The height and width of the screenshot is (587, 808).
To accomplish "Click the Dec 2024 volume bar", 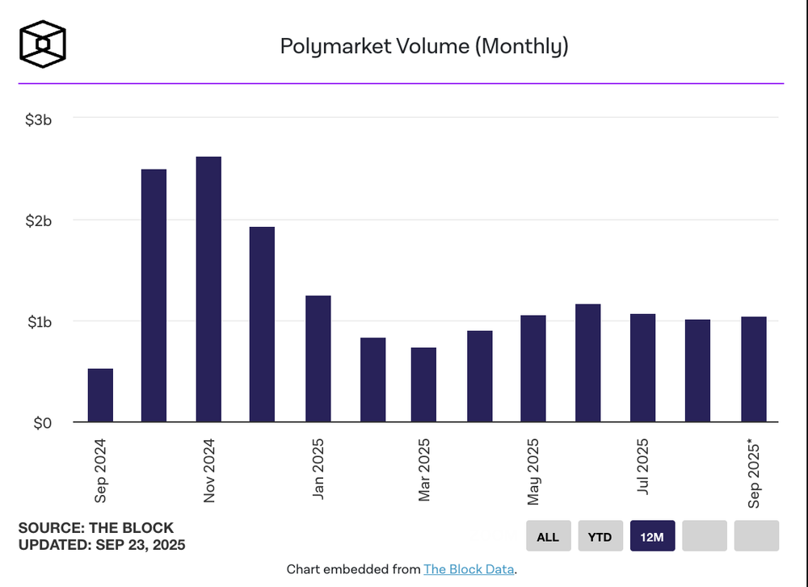I will tap(263, 325).
